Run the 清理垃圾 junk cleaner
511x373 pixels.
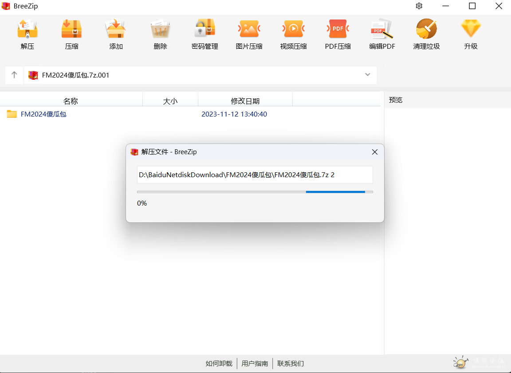coord(426,29)
